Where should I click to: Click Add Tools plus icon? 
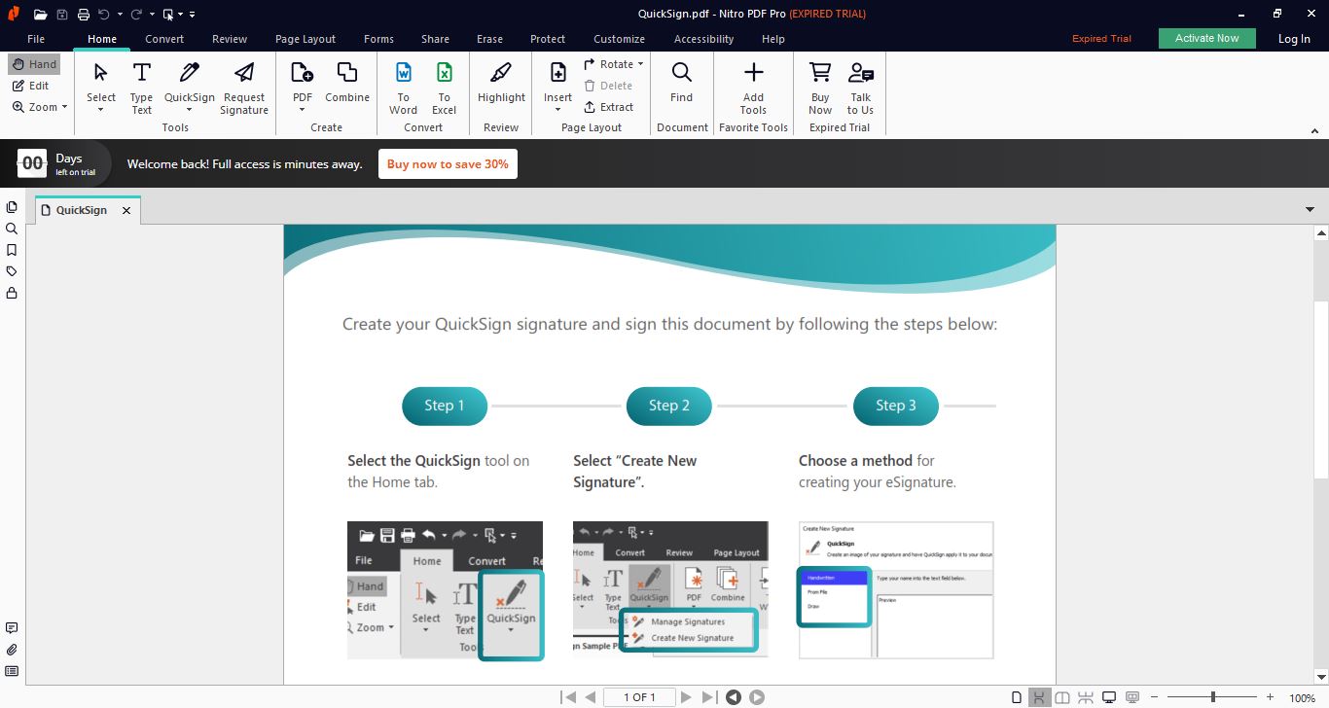pos(754,73)
